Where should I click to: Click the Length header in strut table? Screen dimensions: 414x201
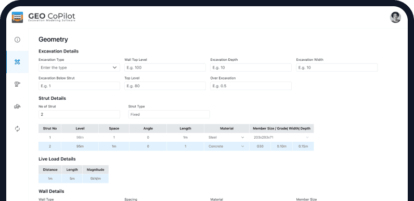point(185,128)
